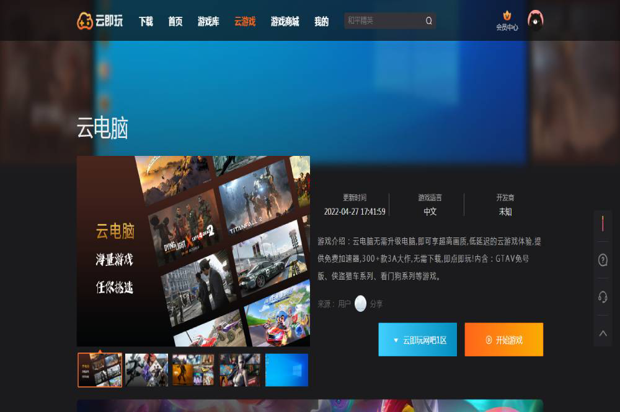Open the 游戏商城 page
This screenshot has width=620, height=412.
click(285, 21)
